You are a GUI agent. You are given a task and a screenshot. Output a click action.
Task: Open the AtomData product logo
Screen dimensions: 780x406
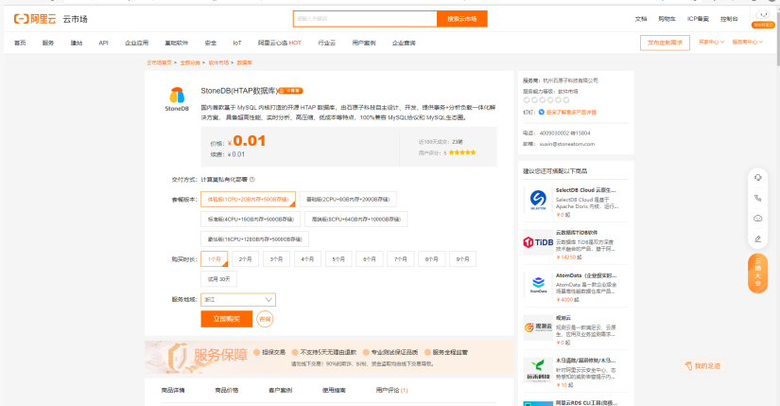[x=538, y=285]
